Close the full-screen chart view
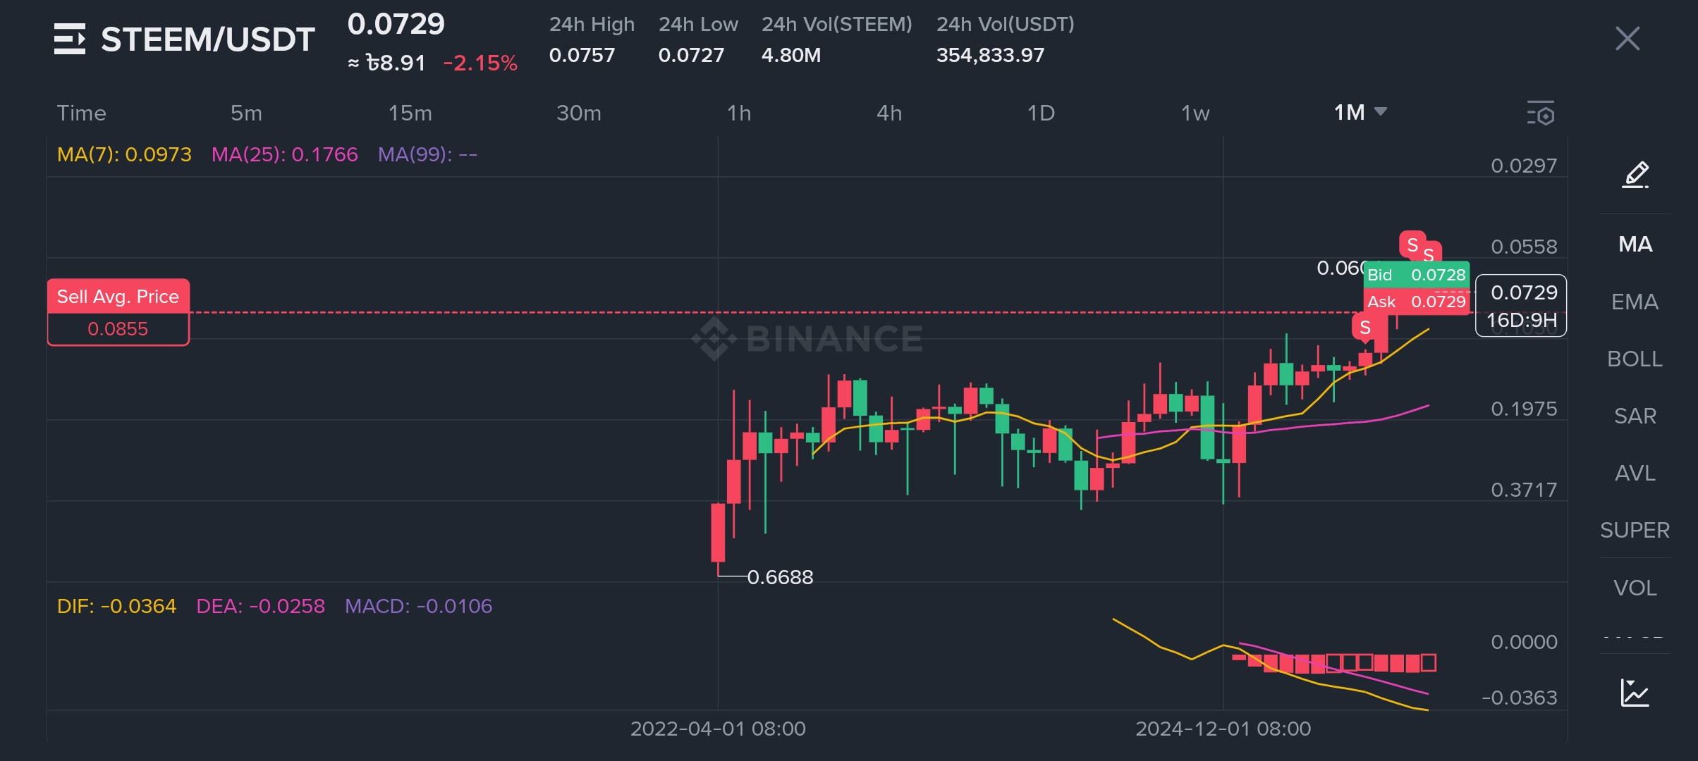1698x761 pixels. tap(1627, 39)
